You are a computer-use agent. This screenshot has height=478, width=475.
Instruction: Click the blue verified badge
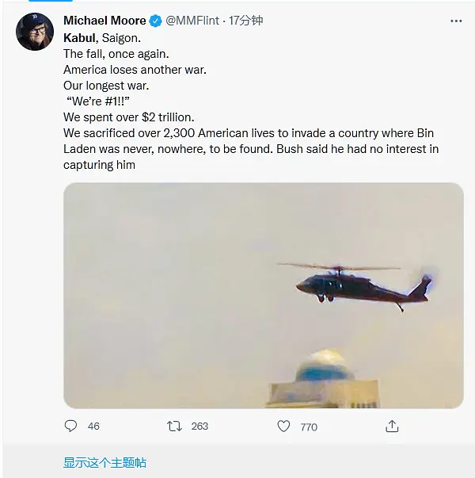pos(156,21)
